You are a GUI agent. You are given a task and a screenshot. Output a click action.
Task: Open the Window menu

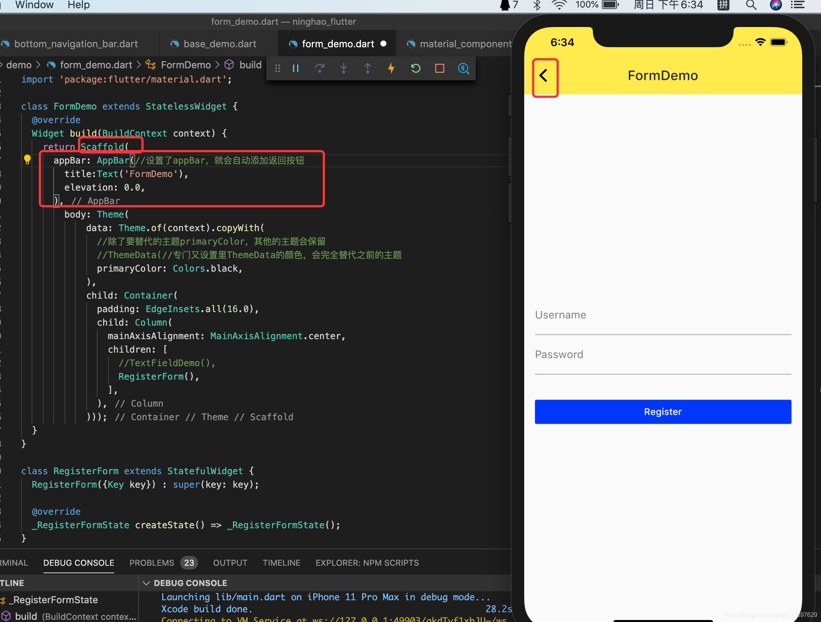34,5
